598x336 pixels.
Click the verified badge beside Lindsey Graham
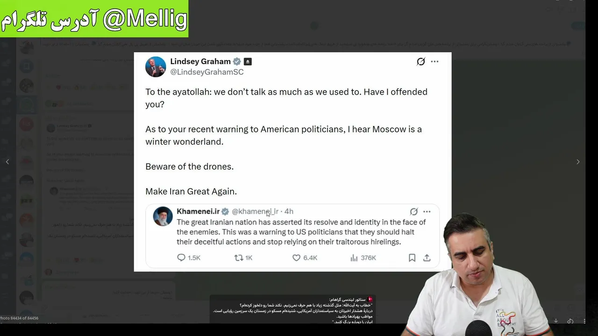tap(237, 62)
